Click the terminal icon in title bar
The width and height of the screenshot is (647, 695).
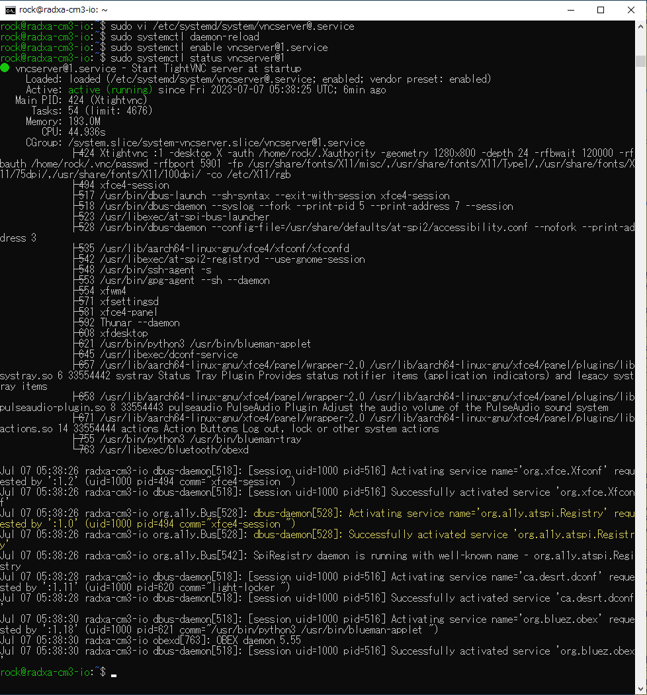(x=10, y=10)
